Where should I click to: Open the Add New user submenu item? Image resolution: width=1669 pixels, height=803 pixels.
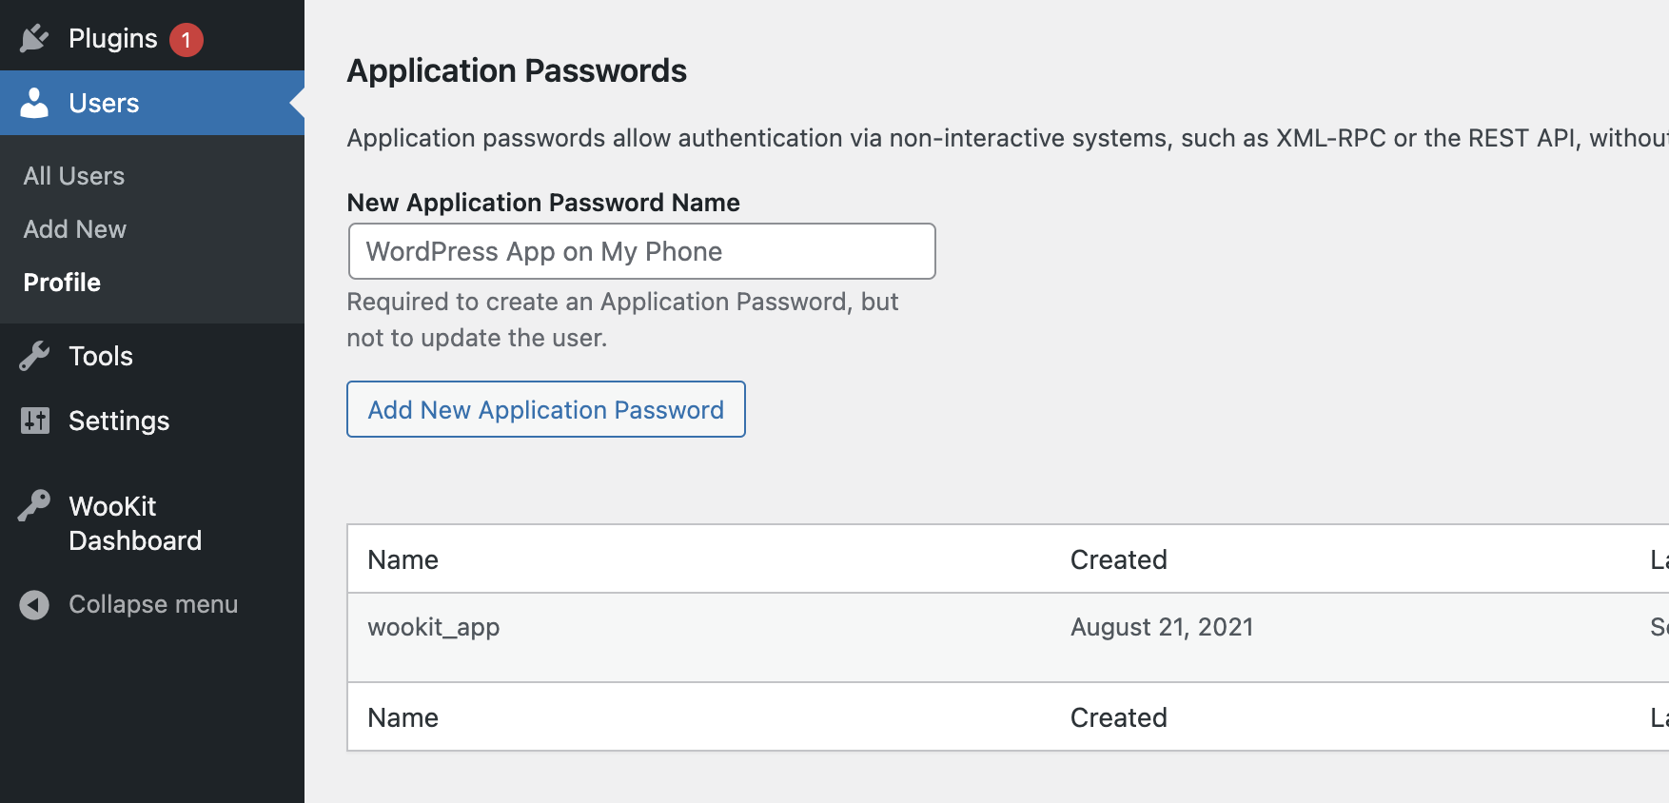click(75, 229)
